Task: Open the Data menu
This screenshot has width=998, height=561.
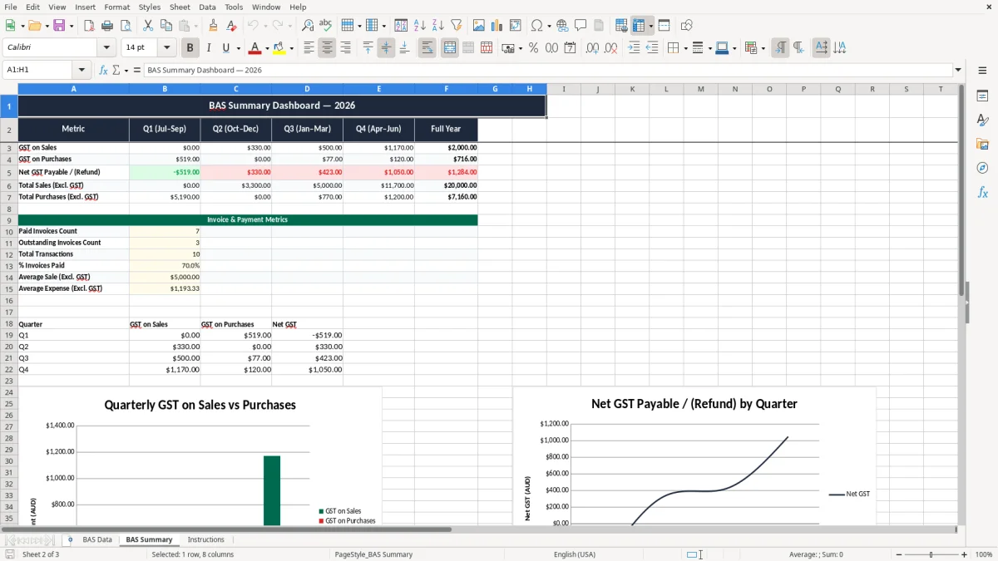Action: pyautogui.click(x=207, y=7)
